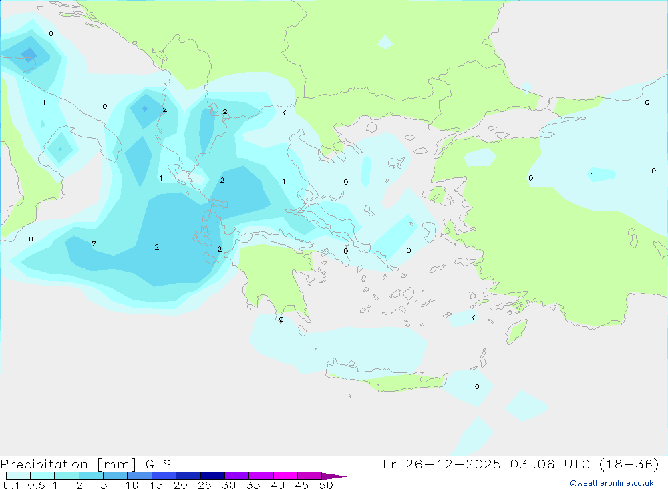Image resolution: width=668 pixels, height=489 pixels.
Task: Click the "03..06" time range text
Action: 532,464
